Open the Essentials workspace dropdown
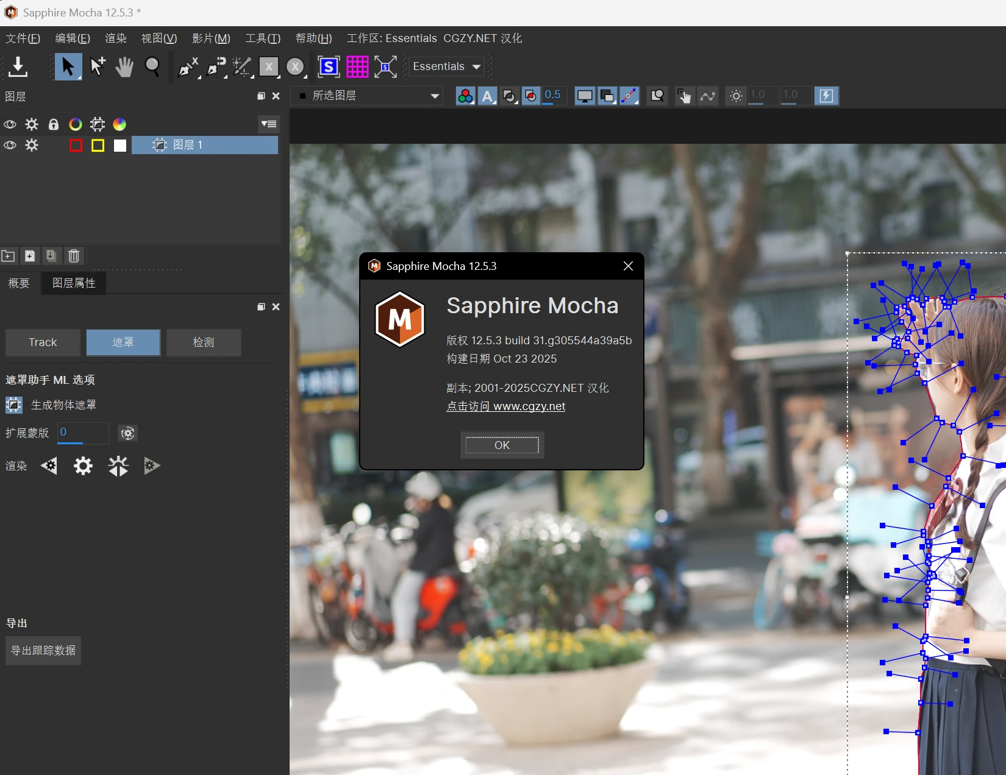The image size is (1006, 775). pos(447,66)
